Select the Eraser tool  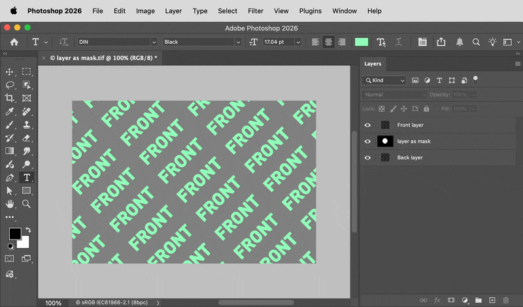(26, 138)
